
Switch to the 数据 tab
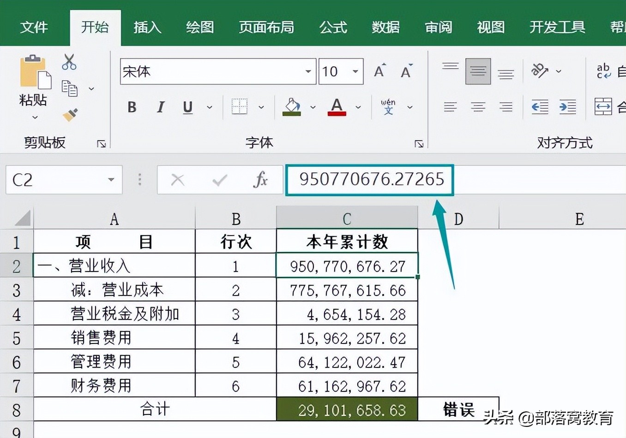[385, 27]
